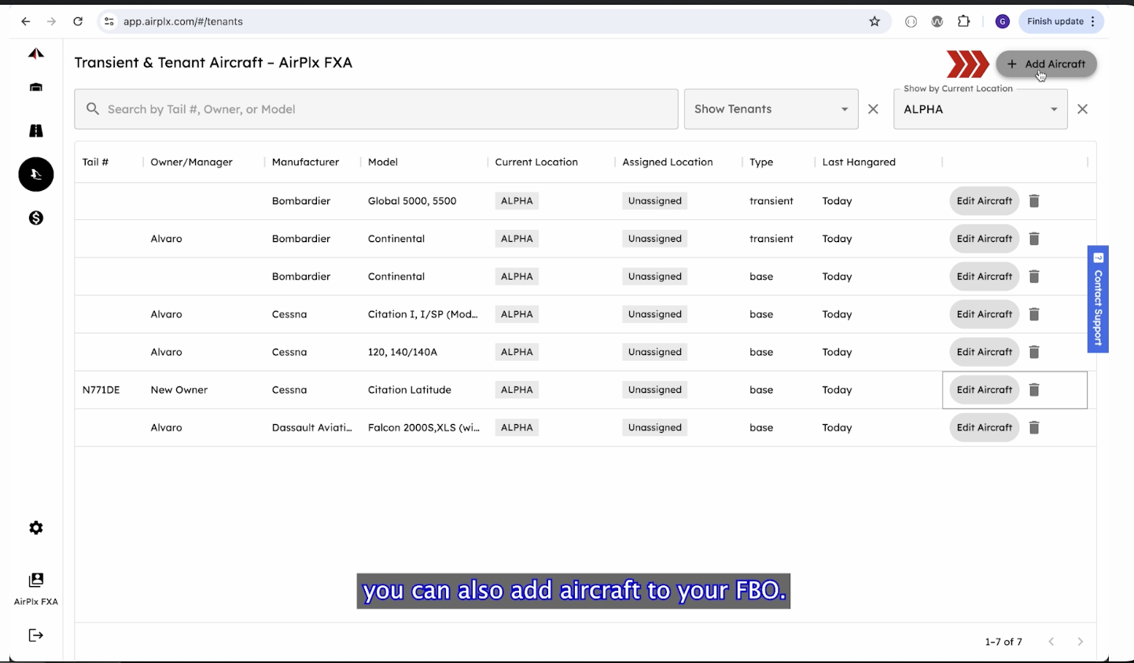Click the runway road icon in sidebar
The width and height of the screenshot is (1134, 663).
pos(36,131)
